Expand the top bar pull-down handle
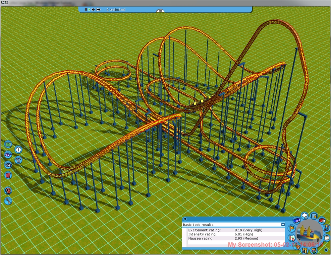Screen dimensions: 331x255 click(160, 11)
